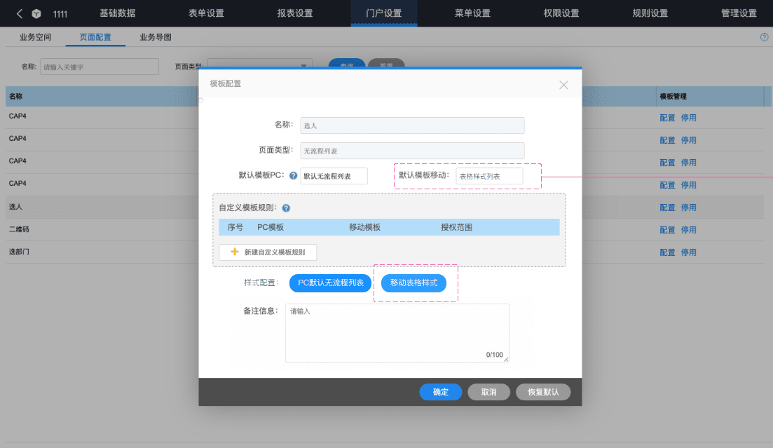Close the 模板配置 dialog
The height and width of the screenshot is (448, 773).
[563, 85]
